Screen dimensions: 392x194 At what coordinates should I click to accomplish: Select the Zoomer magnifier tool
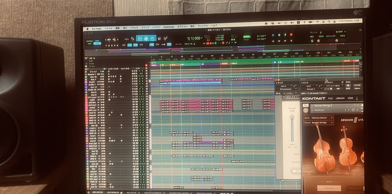(x=132, y=39)
